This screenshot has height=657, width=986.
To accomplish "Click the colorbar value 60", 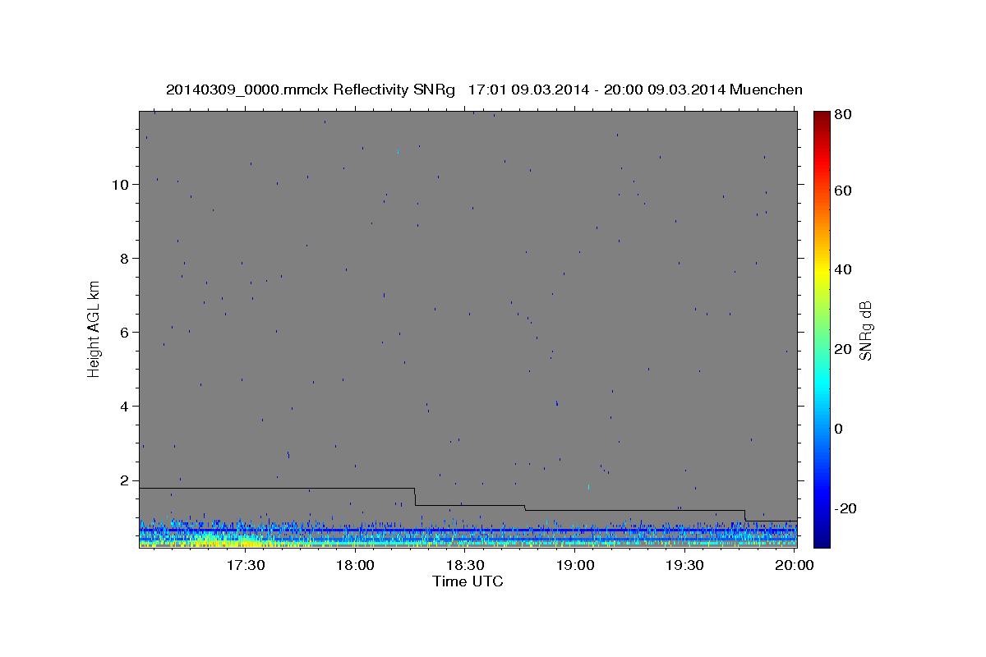I will (x=845, y=191).
